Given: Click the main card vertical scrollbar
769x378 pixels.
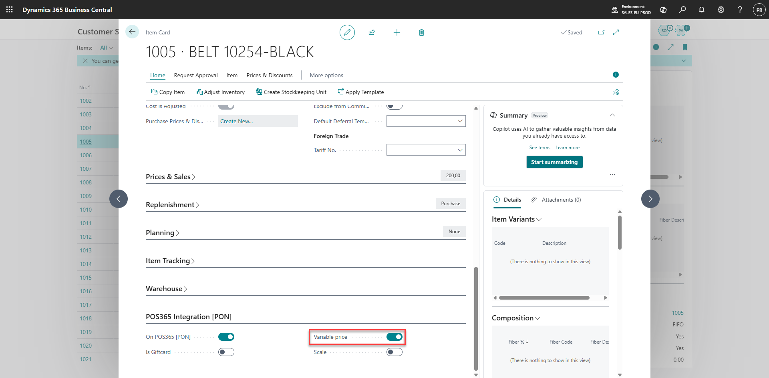Looking at the screenshot, I should [476, 319].
